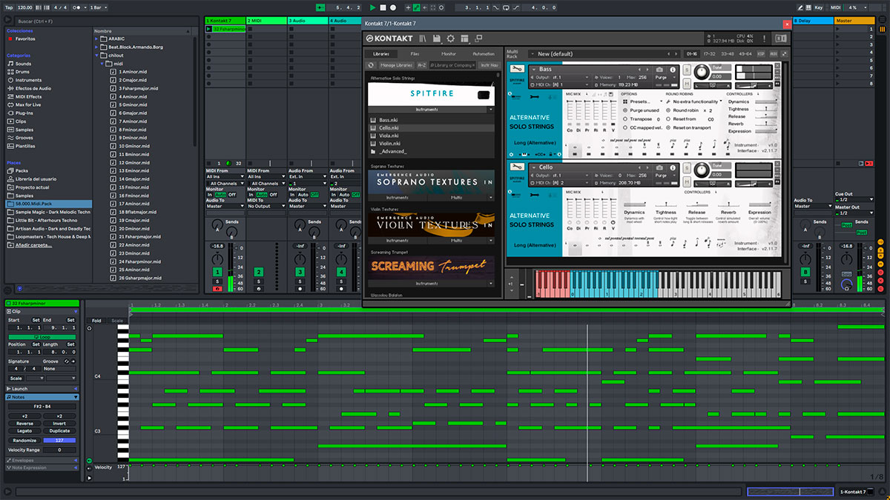Click the Favoritos red collection icon
Screen dimensions: 890x500
tap(10, 39)
